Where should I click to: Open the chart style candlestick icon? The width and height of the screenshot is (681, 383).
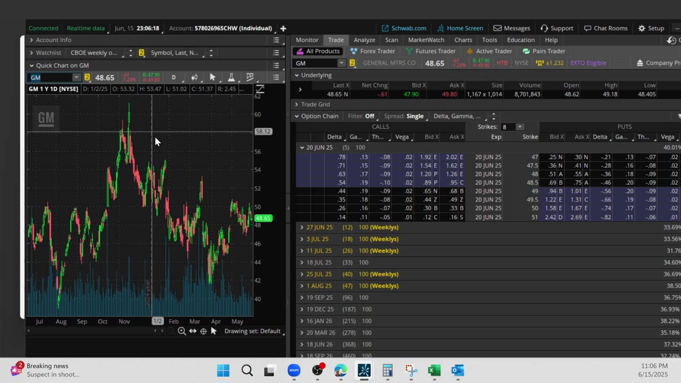tap(194, 78)
